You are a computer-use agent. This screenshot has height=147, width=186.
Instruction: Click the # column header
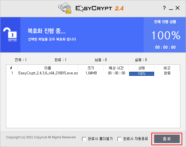[x=12, y=68]
